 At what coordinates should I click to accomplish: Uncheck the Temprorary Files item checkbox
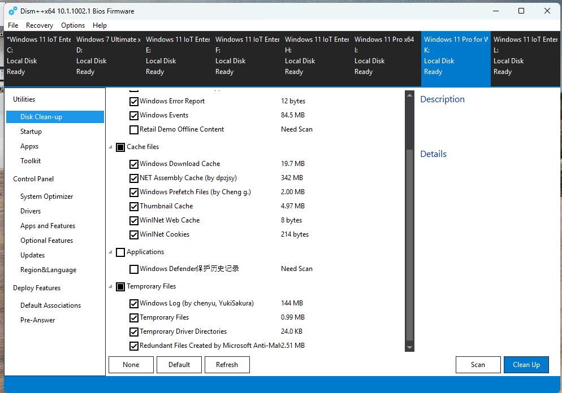pyautogui.click(x=134, y=318)
